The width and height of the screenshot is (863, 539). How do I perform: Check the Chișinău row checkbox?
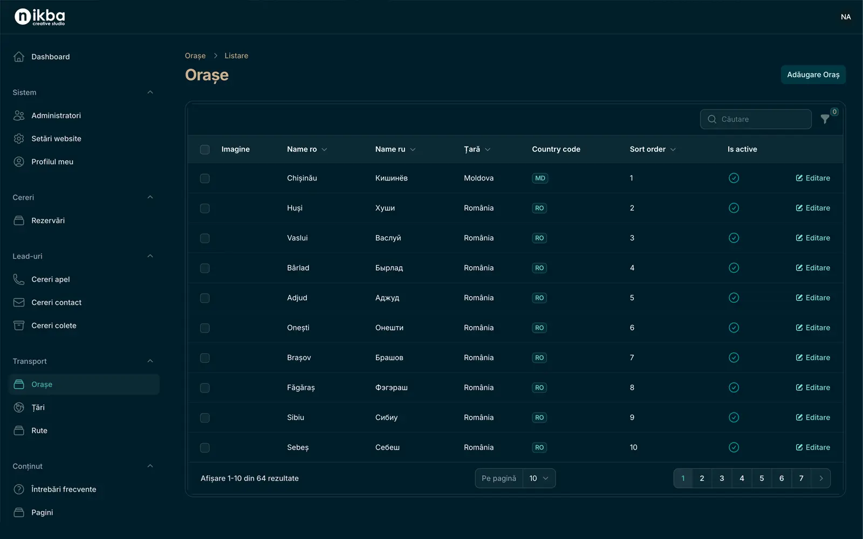(x=205, y=178)
